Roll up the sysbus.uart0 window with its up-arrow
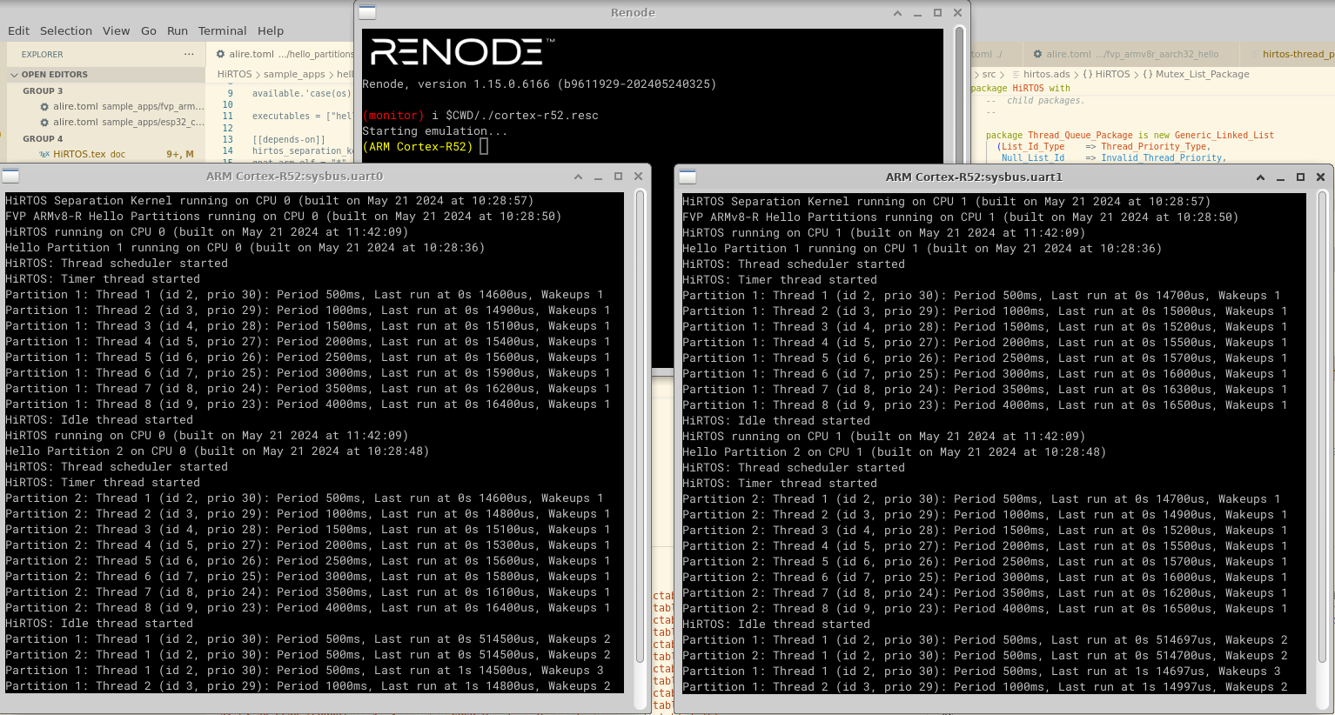Screen dimensions: 1335x715 coord(578,177)
